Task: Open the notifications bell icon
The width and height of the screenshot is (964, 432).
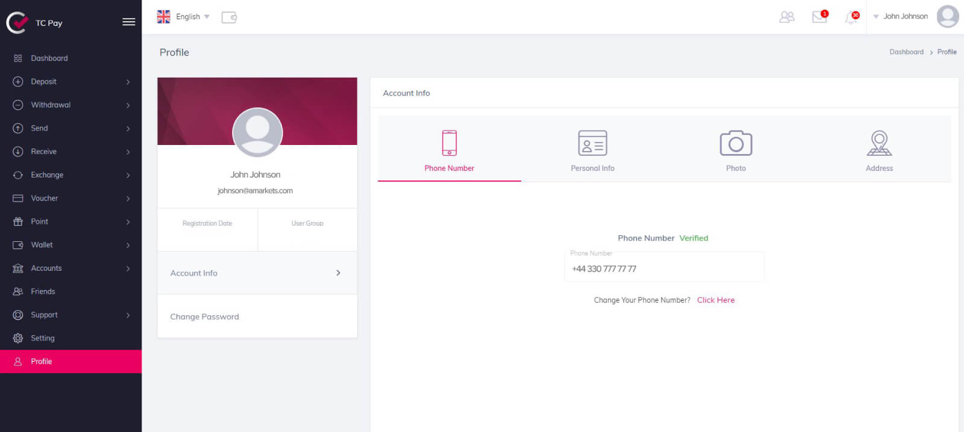Action: (x=851, y=17)
